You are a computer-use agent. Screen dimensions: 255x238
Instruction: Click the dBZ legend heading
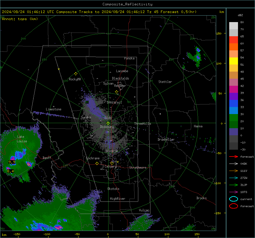coord(240,15)
